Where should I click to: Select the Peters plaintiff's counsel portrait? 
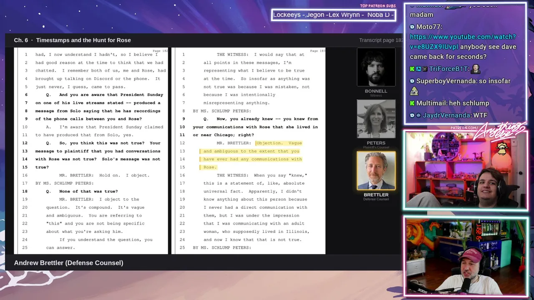coord(376,119)
